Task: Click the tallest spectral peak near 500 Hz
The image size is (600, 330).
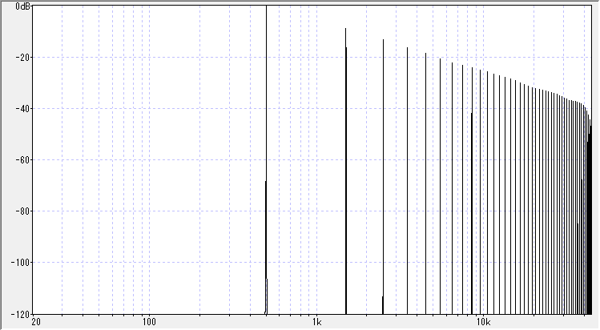Action: (x=266, y=160)
